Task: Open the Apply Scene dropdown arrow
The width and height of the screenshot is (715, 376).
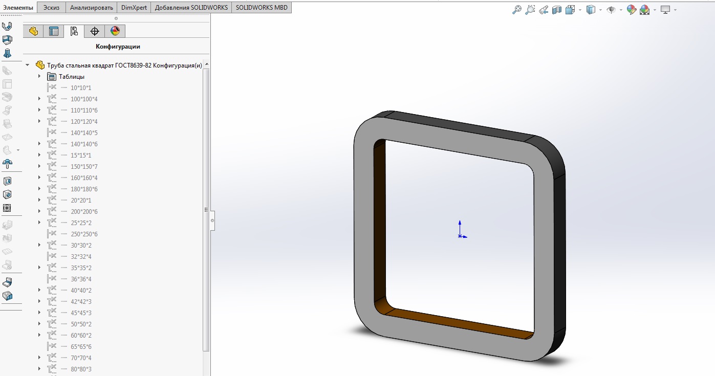Action: [x=655, y=10]
